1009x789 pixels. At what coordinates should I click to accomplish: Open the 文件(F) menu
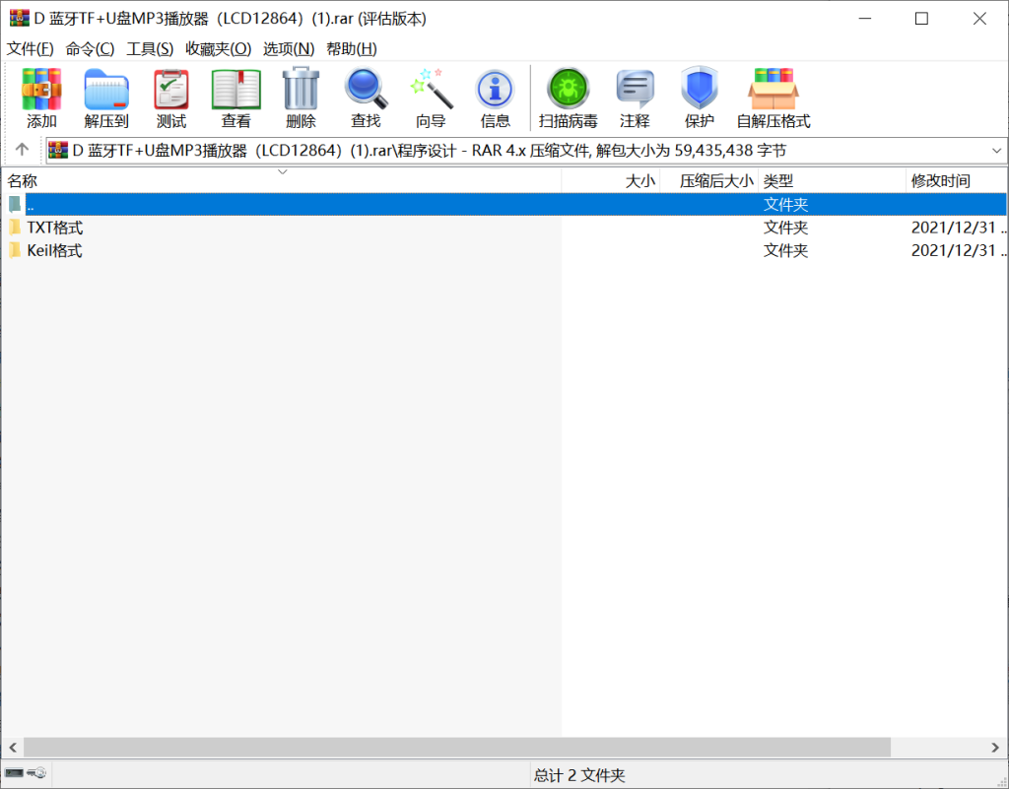(x=30, y=49)
